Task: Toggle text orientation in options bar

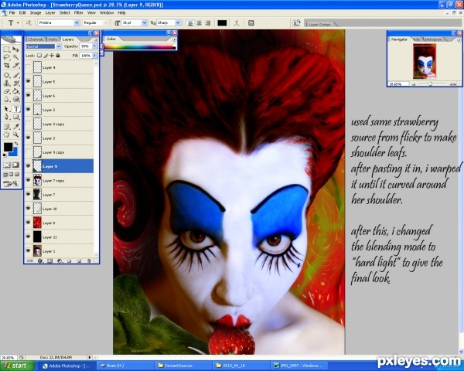Action: tap(29, 22)
